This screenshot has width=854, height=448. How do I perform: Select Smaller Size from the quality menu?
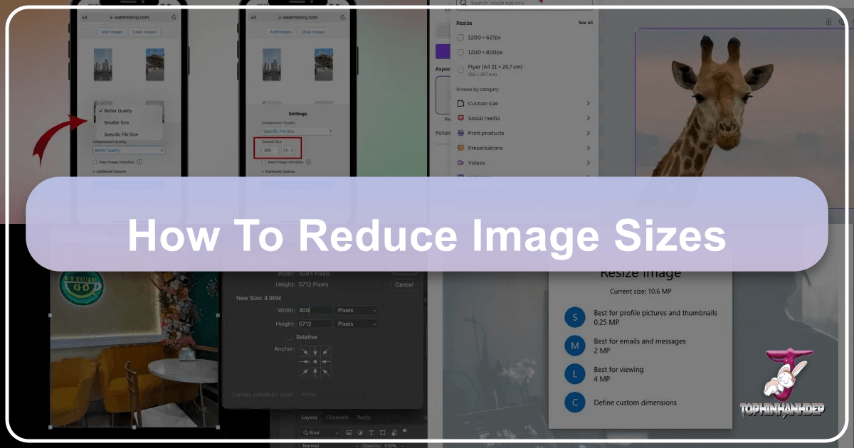(117, 122)
